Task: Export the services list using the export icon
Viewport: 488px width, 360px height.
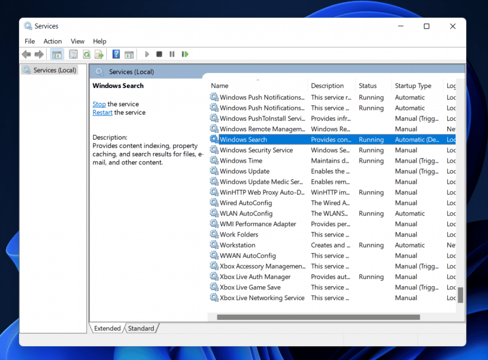Action: click(x=99, y=54)
